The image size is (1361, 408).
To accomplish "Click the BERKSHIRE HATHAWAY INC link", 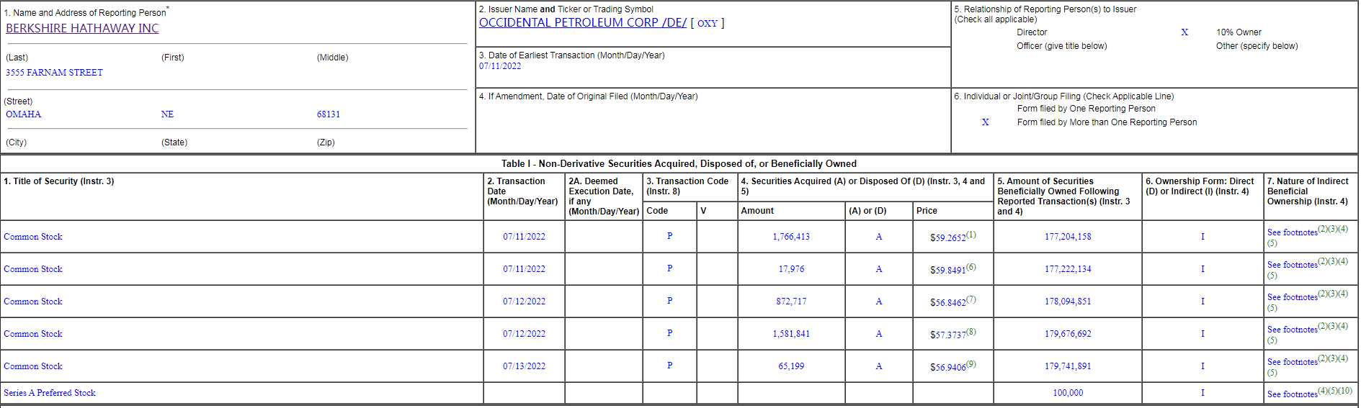I will click(82, 28).
